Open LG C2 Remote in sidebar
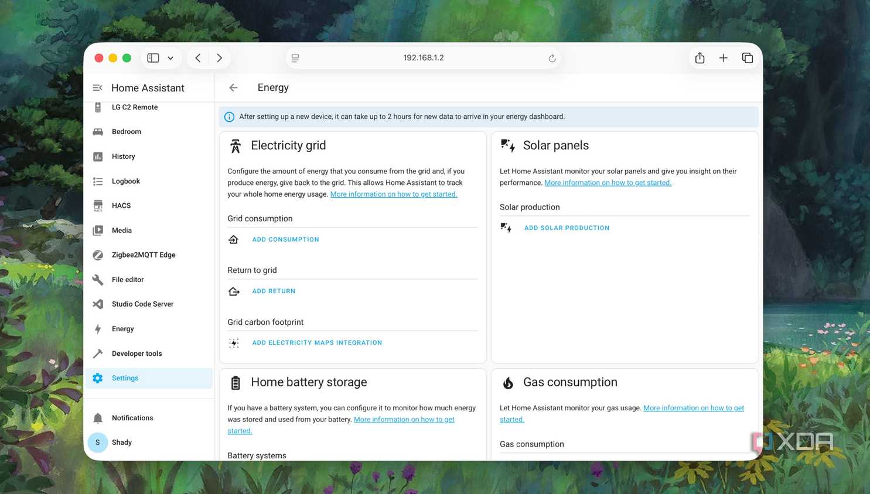 [x=149, y=107]
